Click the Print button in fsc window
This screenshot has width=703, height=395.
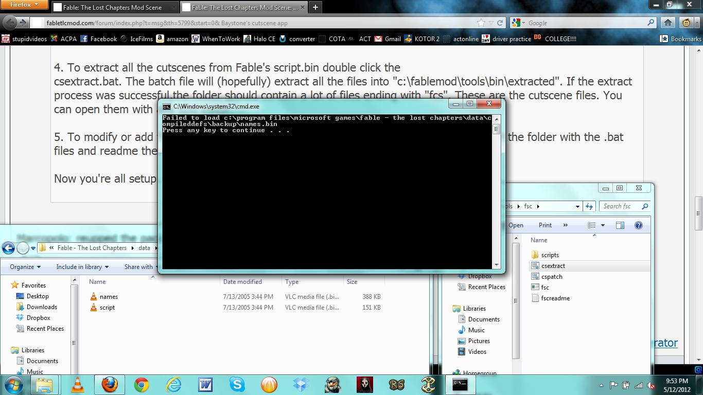click(545, 225)
